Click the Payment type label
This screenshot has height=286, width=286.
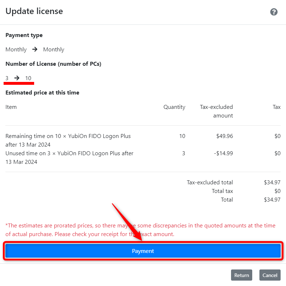tap(24, 35)
